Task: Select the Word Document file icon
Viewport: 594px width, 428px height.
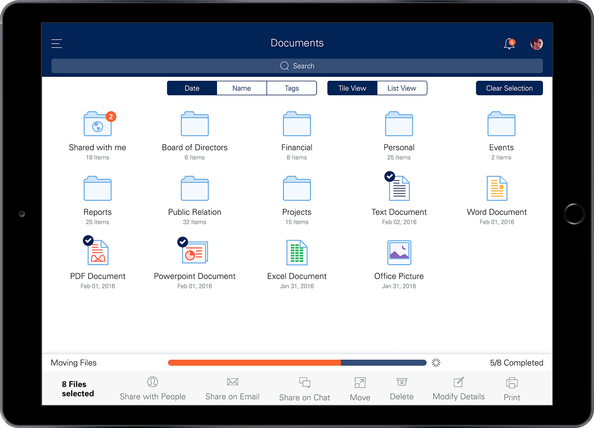Action: (x=497, y=188)
